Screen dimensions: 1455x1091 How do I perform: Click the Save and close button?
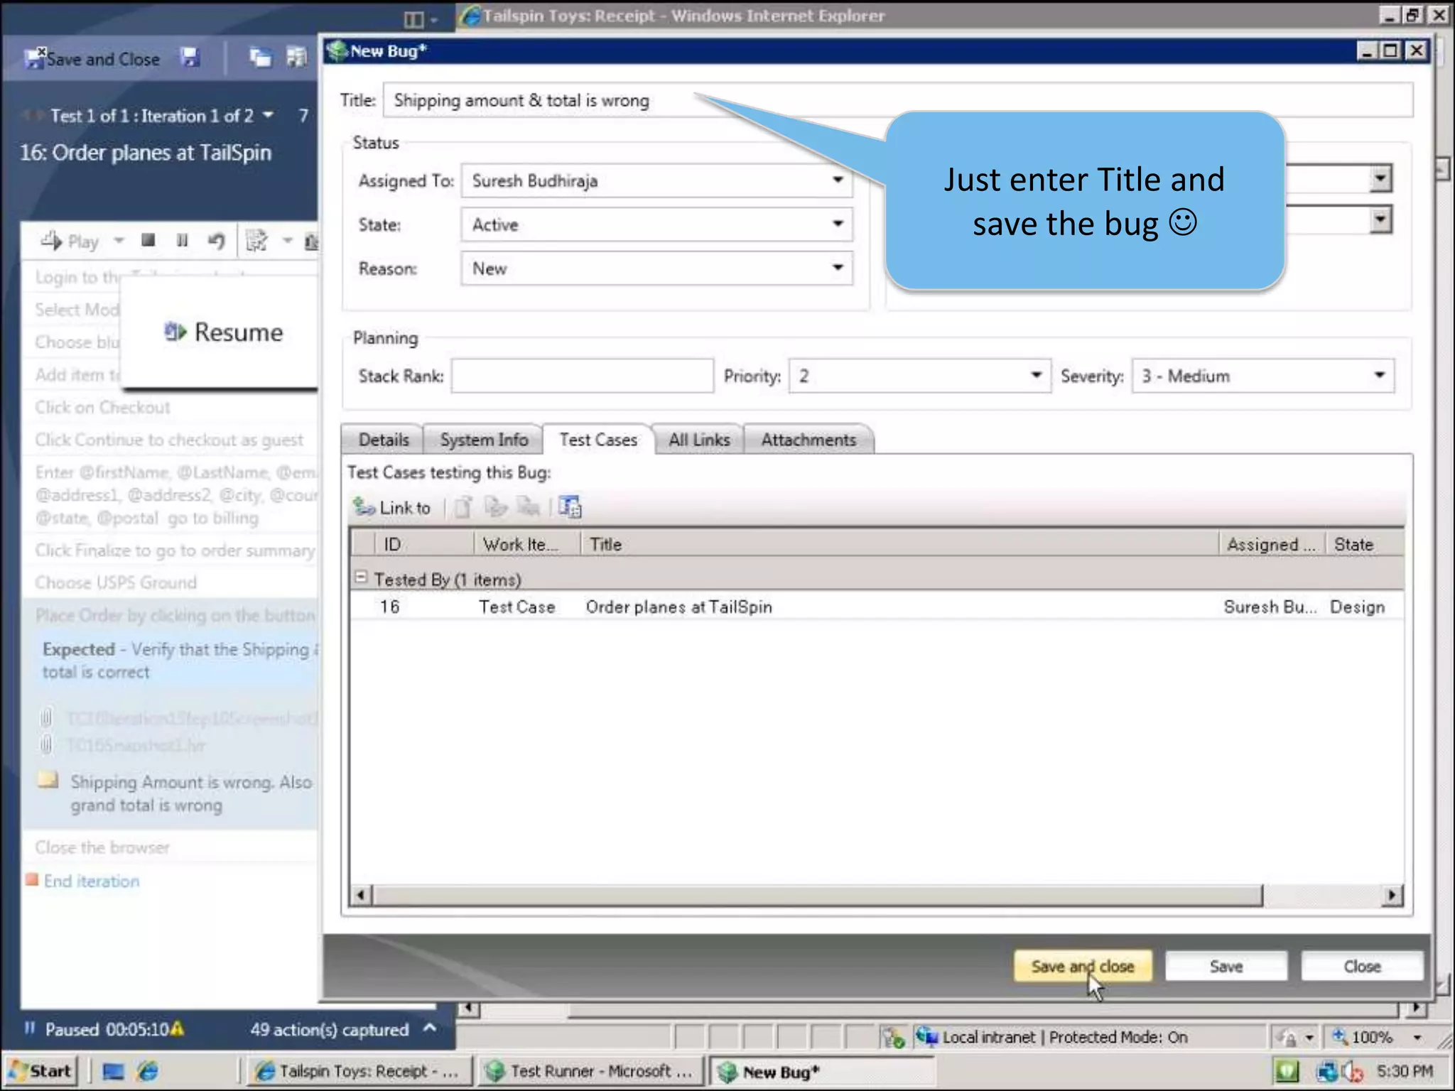click(x=1082, y=966)
